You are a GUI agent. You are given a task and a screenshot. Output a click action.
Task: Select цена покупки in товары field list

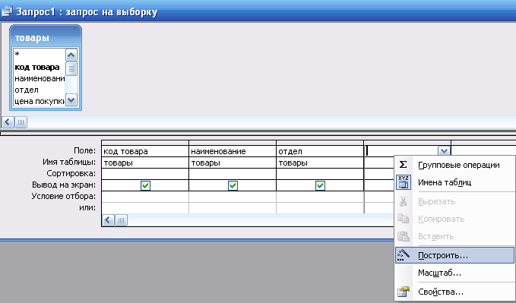[x=39, y=101]
